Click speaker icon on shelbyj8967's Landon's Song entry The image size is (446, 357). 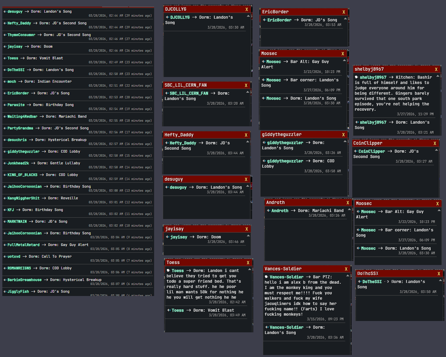[357, 122]
